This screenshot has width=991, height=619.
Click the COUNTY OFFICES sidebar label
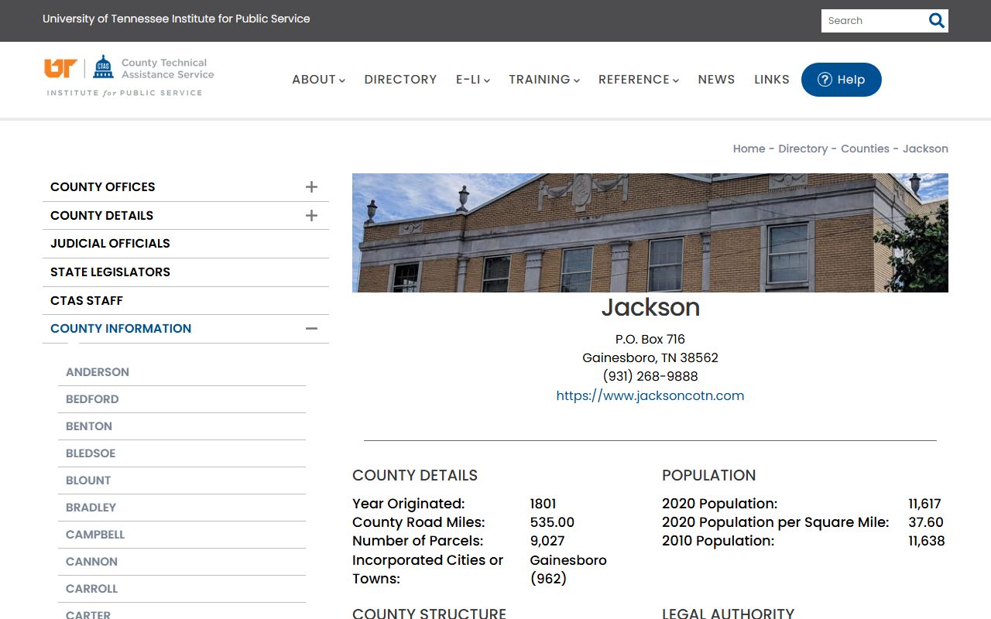click(102, 186)
